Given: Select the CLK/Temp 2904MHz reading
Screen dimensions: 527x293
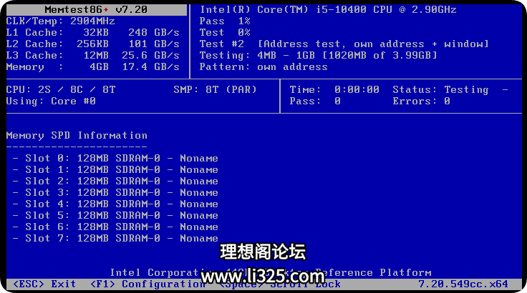Looking at the screenshot, I should [60, 21].
